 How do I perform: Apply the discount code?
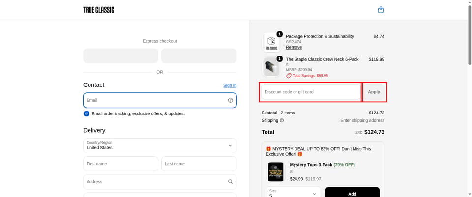[374, 92]
